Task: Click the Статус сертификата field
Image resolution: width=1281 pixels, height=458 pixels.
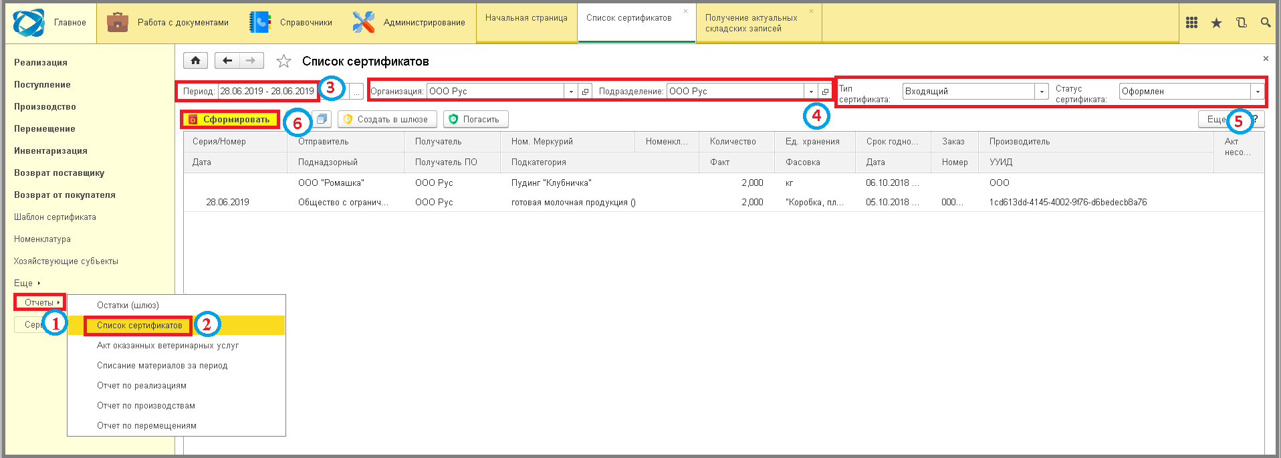Action: coord(1185,92)
